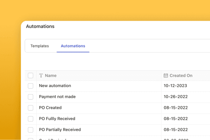Open the PO Fullly Received automation
210x140 pixels.
[57, 119]
